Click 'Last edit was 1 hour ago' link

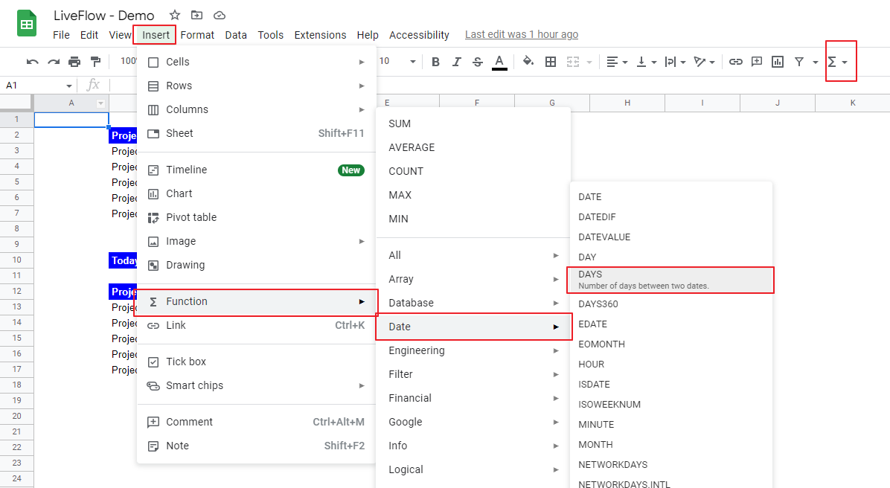click(x=522, y=34)
